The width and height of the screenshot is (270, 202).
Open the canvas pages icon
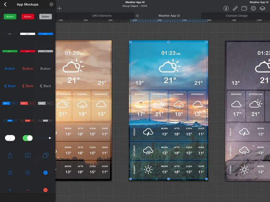coord(244,8)
